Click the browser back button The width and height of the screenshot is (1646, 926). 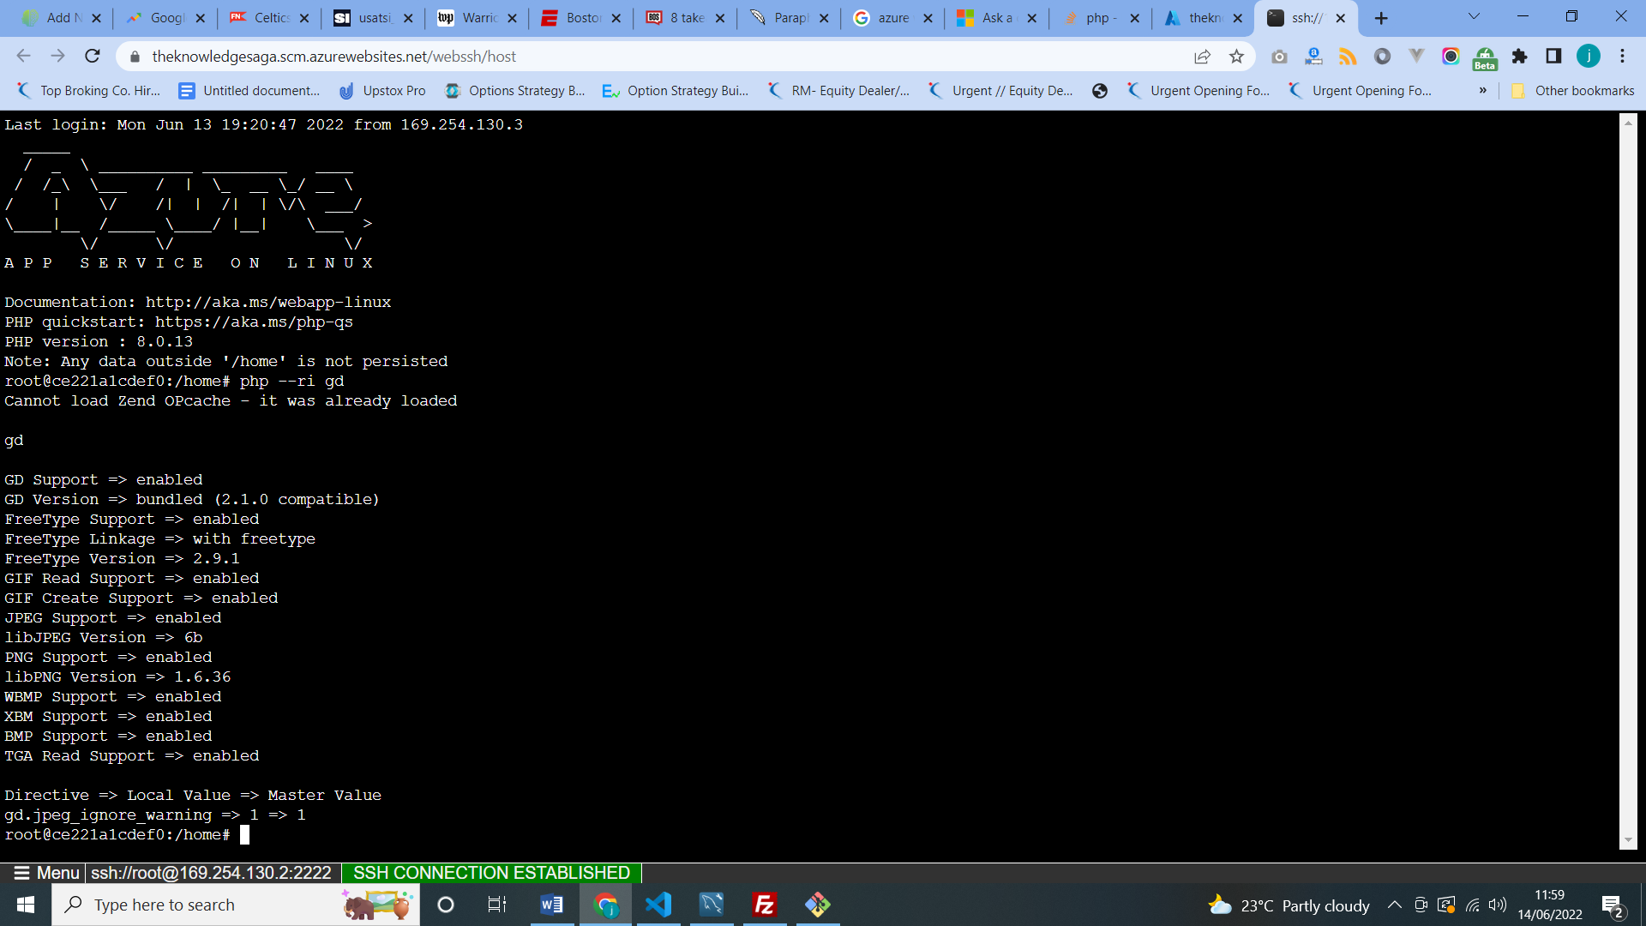pos(23,56)
